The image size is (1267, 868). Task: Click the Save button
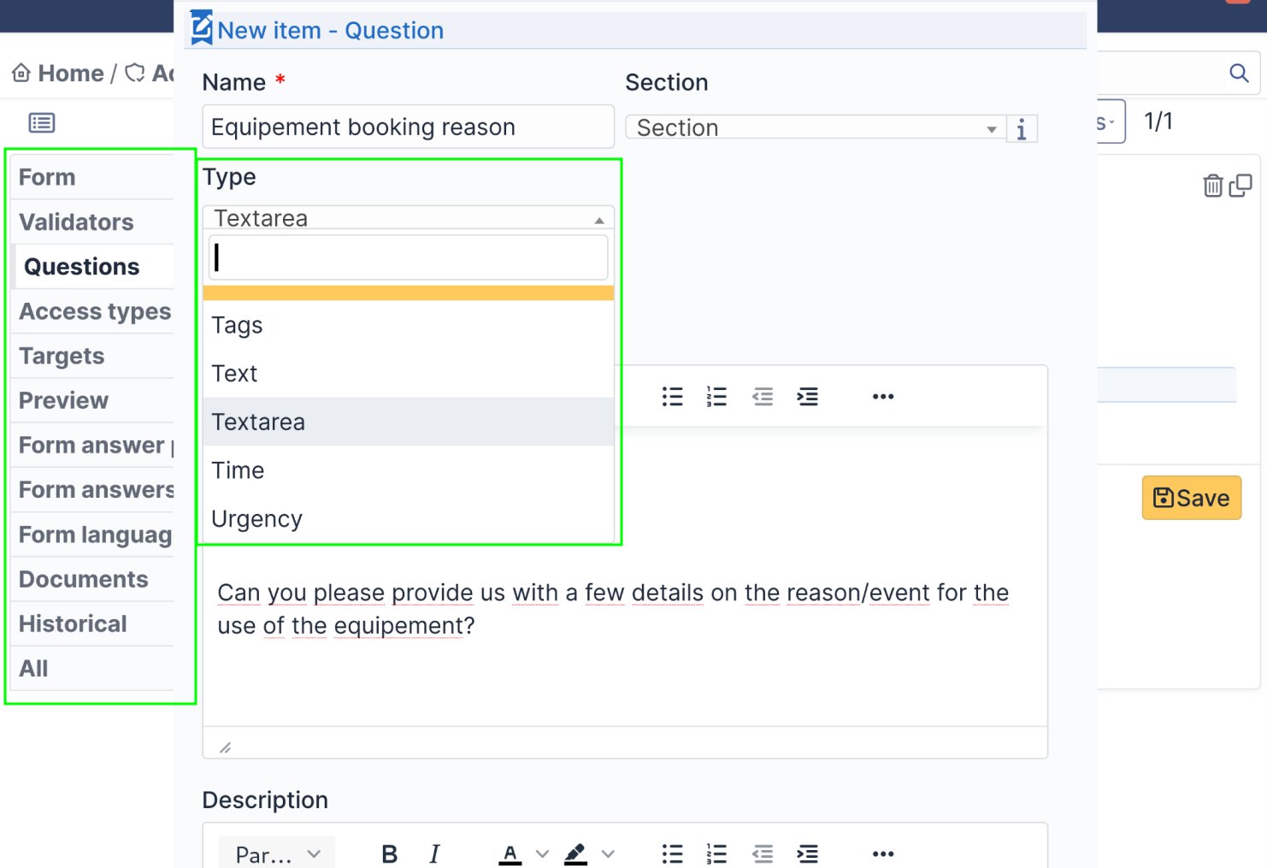(x=1191, y=498)
